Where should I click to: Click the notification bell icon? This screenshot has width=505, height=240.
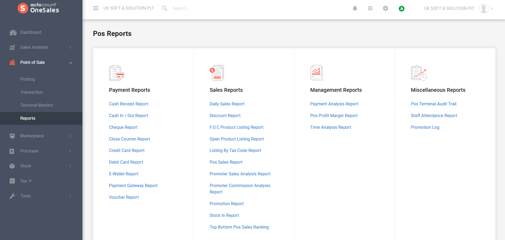coord(355,8)
